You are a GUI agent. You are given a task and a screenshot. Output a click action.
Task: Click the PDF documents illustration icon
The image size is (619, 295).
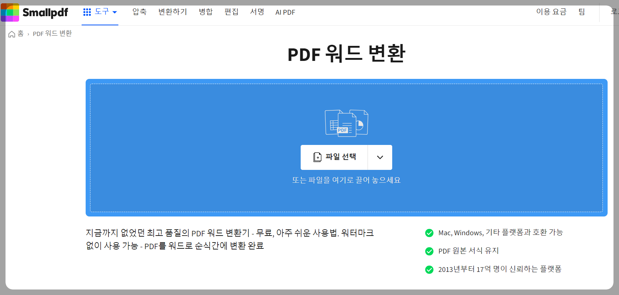coord(347,123)
